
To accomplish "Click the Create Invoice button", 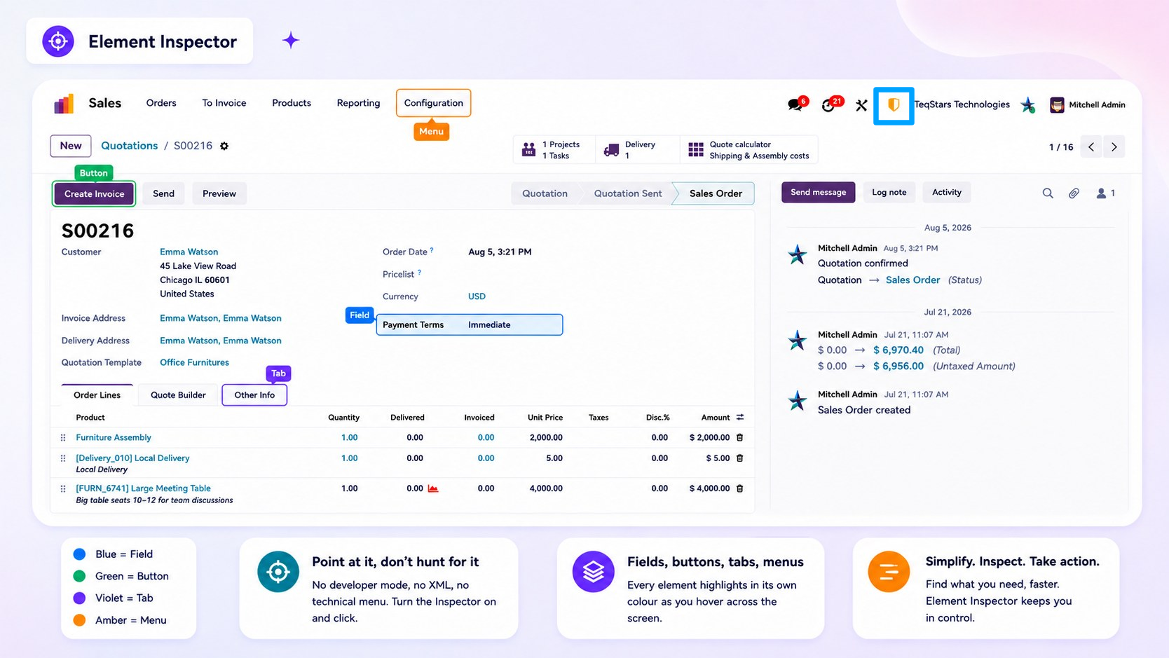I will (95, 194).
